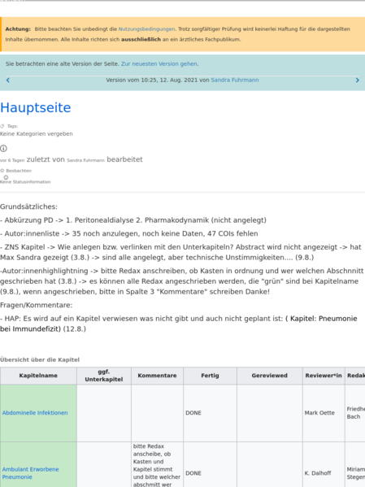Click the Fertig column header
The image size is (365, 487).
click(210, 376)
